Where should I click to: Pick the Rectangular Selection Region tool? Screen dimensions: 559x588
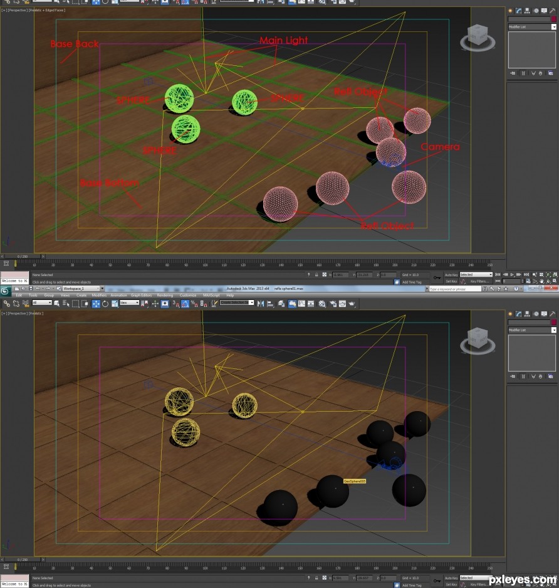click(76, 303)
